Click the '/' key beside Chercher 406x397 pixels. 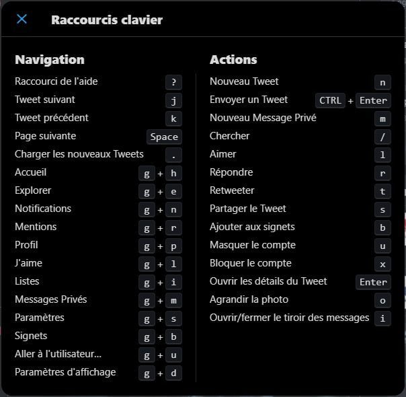coord(382,137)
